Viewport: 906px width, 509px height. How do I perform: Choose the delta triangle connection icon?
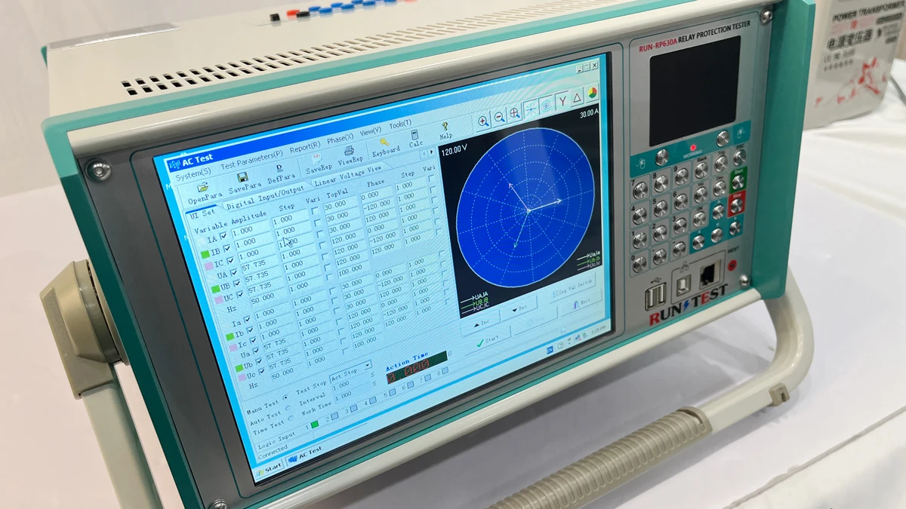click(x=576, y=97)
